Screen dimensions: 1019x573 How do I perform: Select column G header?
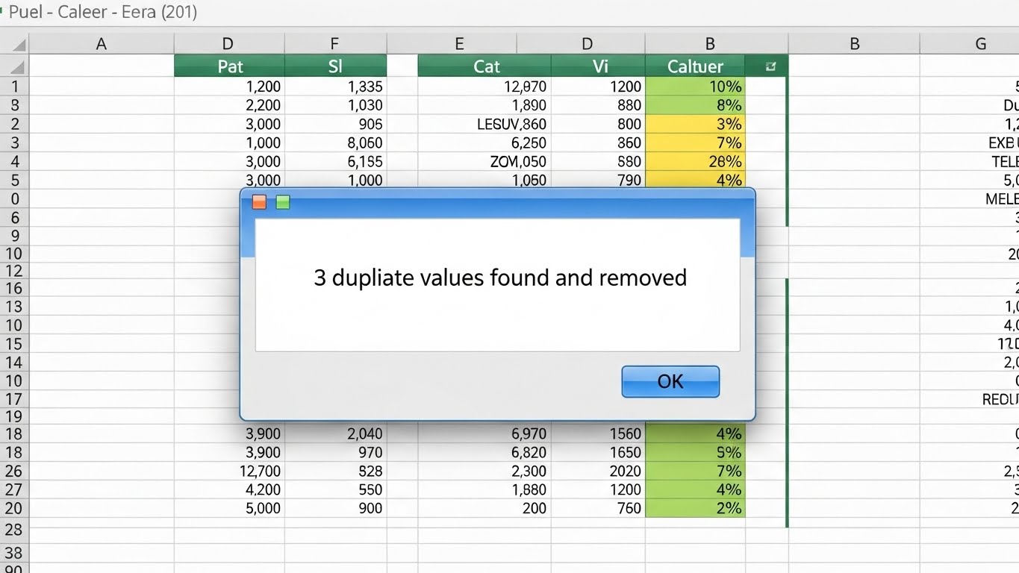(979, 44)
